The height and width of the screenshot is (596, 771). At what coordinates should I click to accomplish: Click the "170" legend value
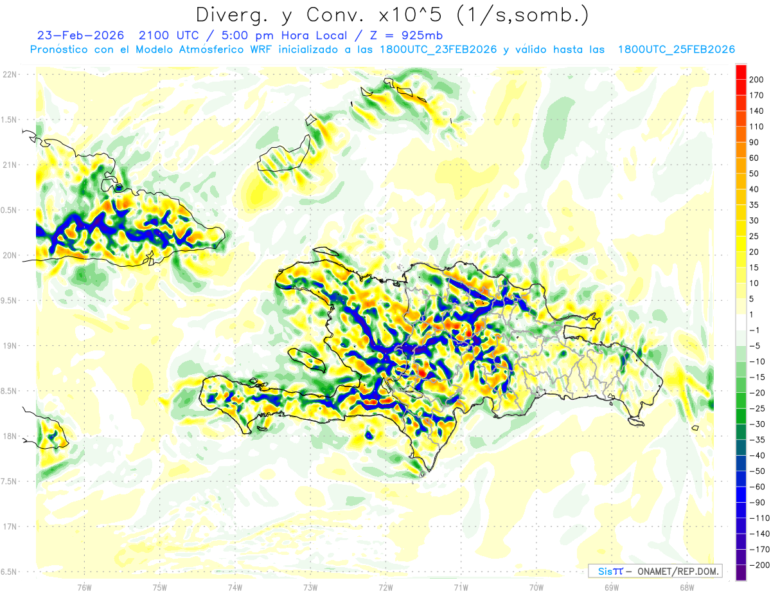(757, 95)
